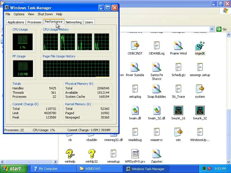Click the horizontal scrollbar left arrow

tap(2, 162)
